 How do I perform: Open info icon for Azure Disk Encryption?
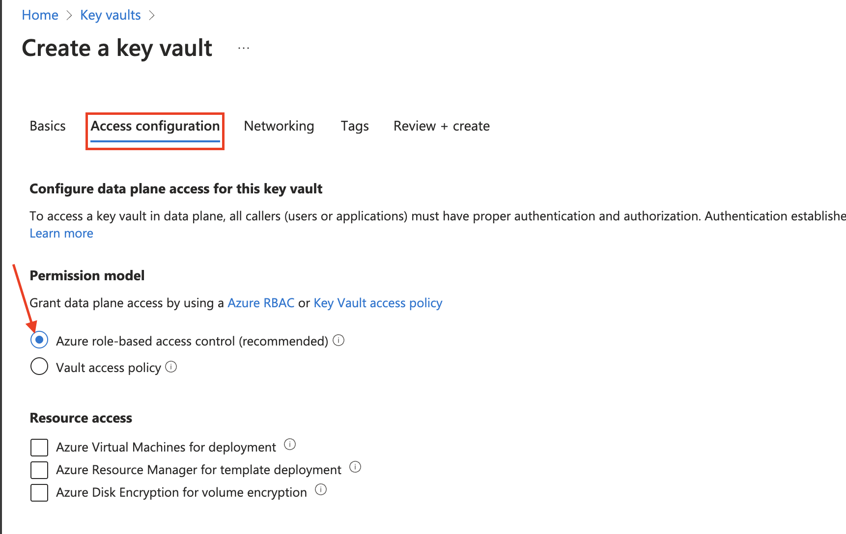[x=321, y=489]
